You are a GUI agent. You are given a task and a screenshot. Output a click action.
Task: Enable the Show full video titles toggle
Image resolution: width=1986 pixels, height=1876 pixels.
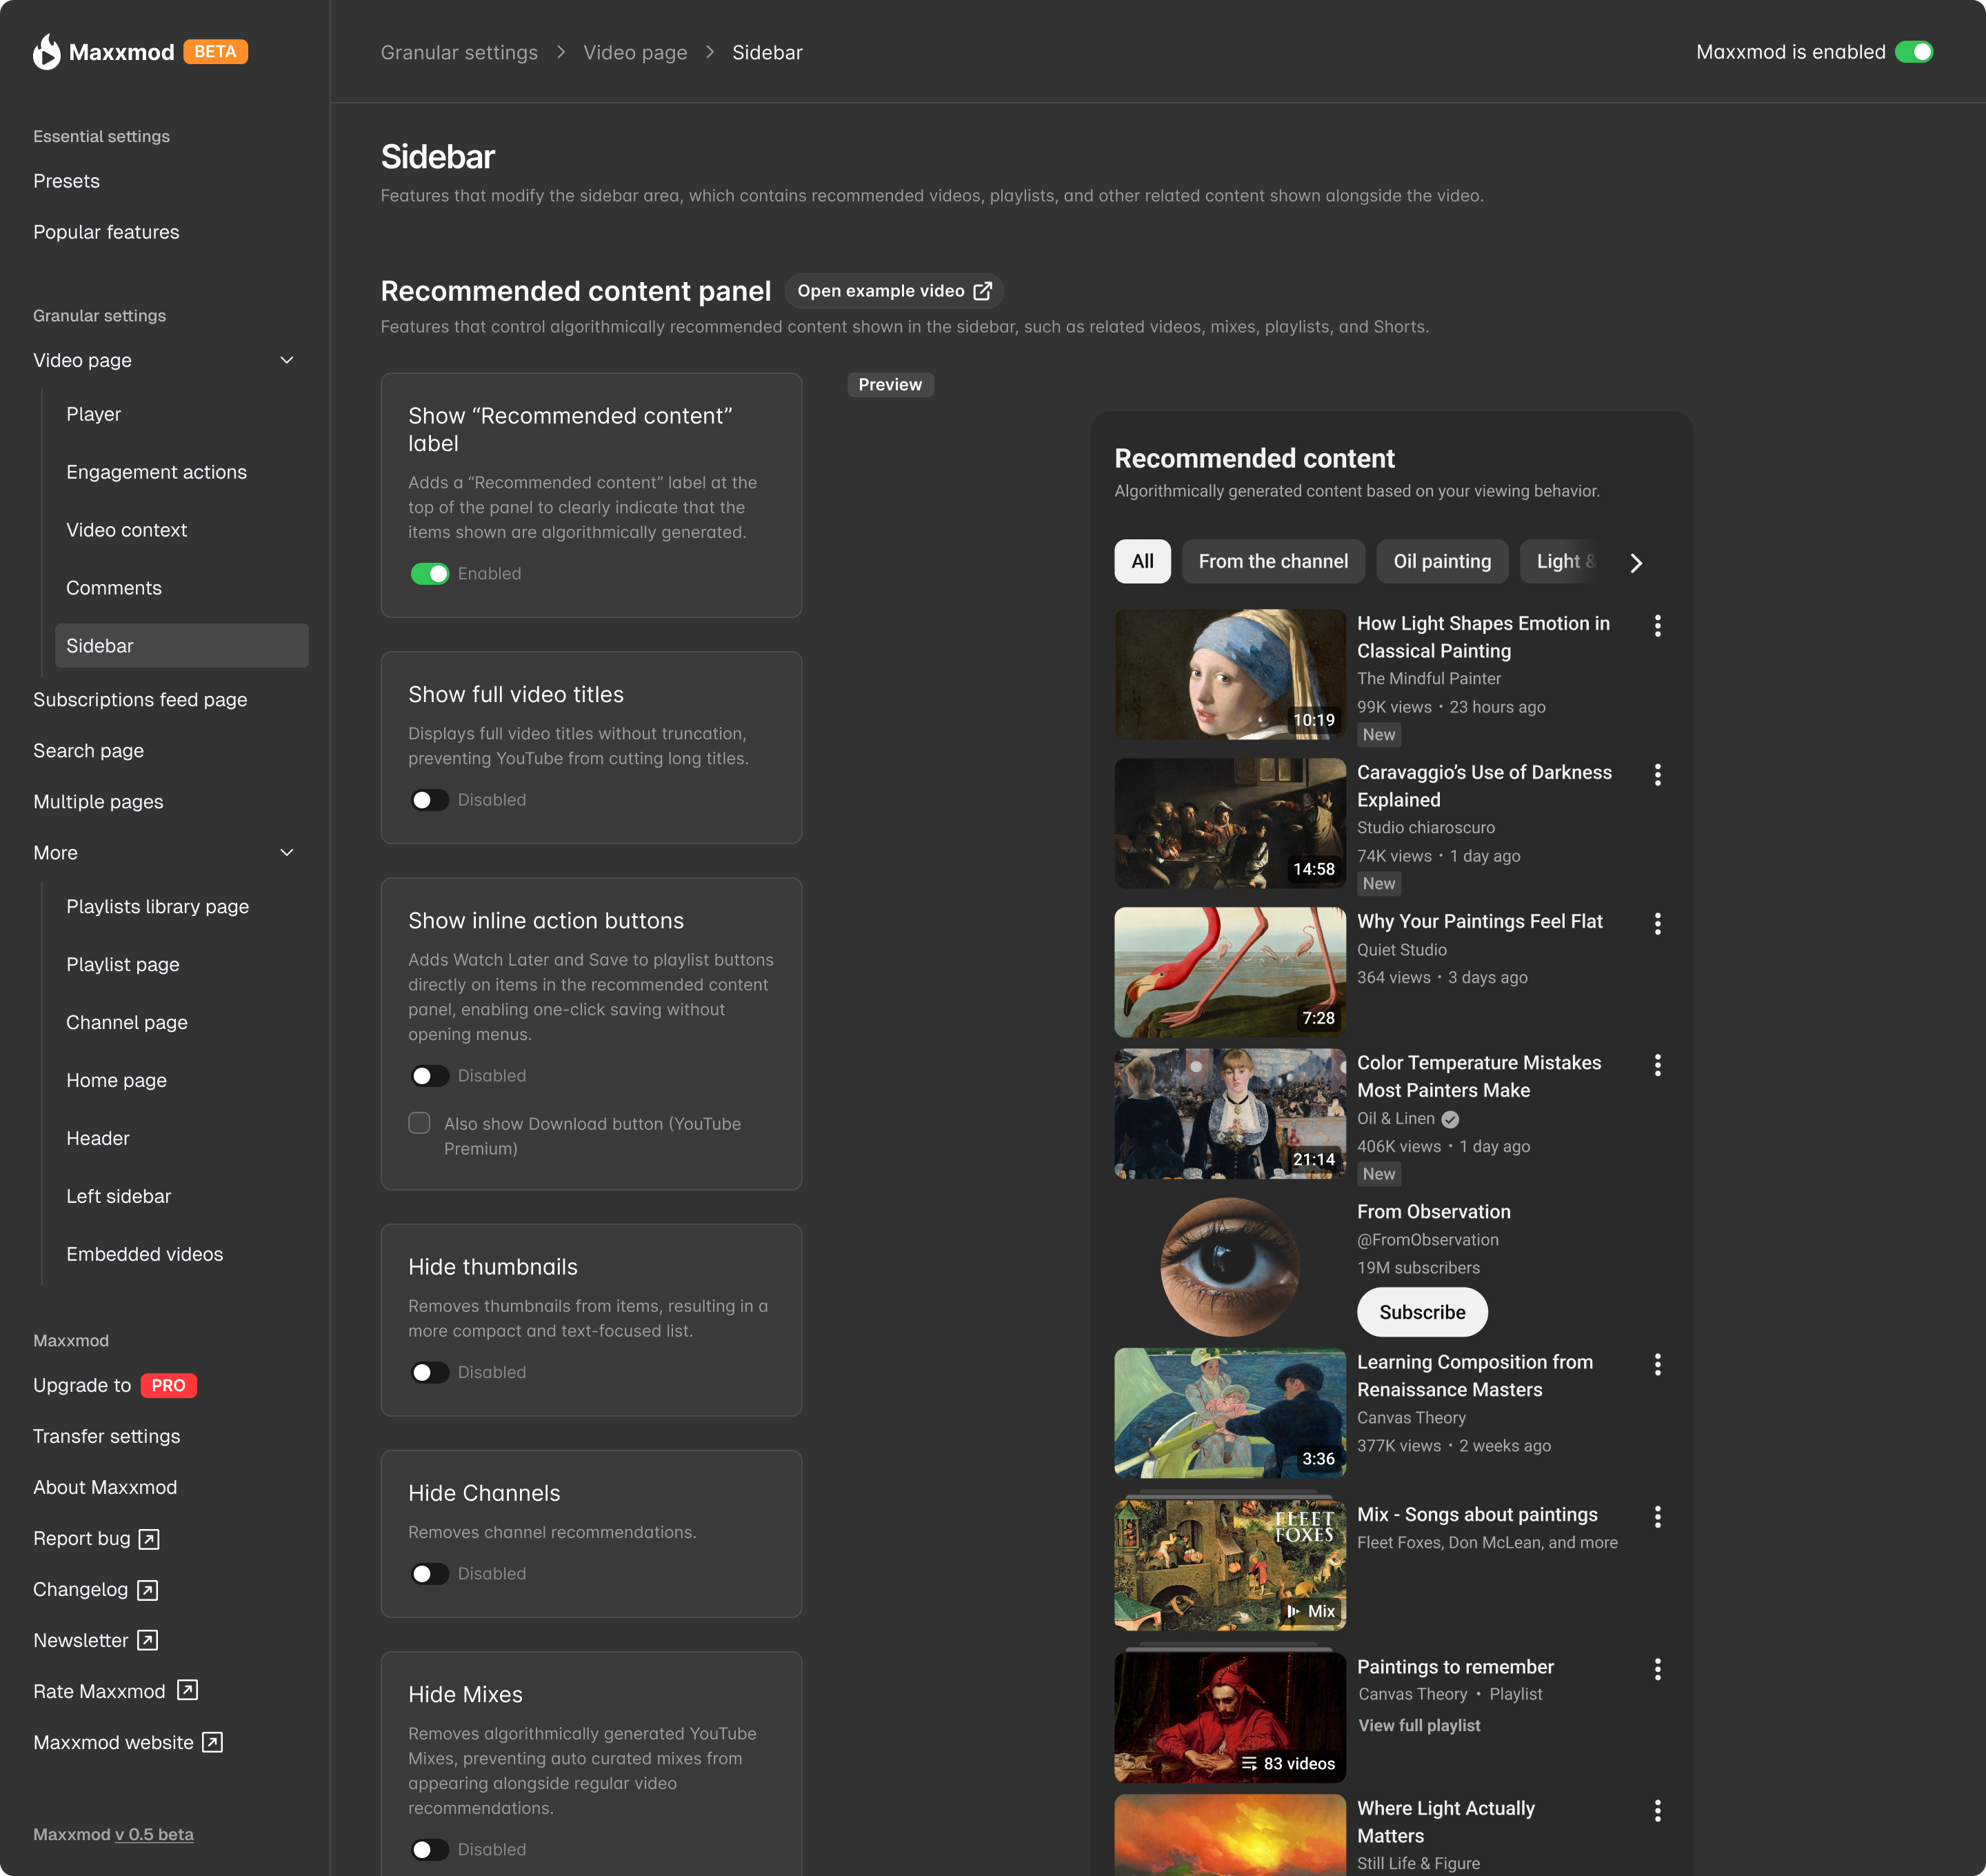point(429,800)
